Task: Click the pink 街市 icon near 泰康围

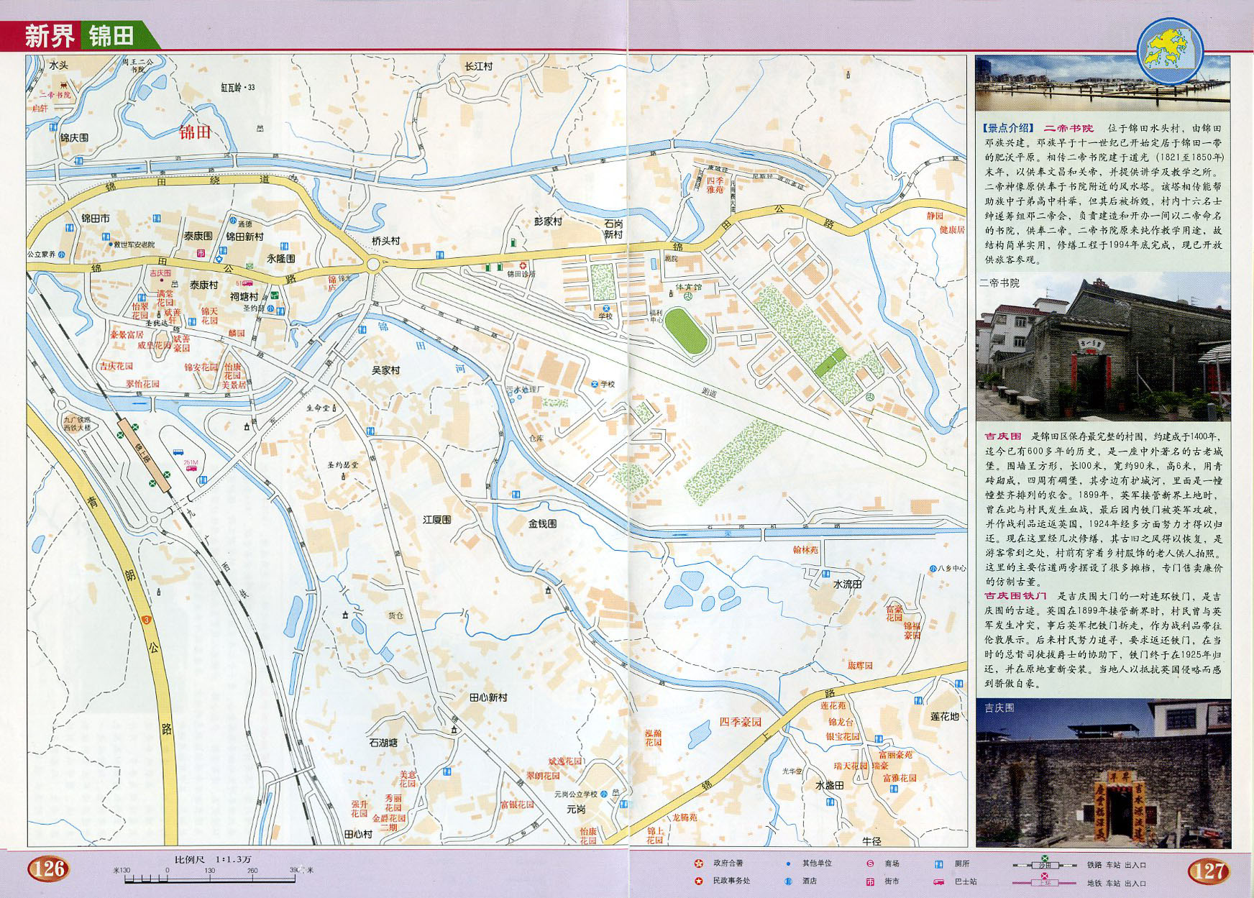Action: [201, 253]
